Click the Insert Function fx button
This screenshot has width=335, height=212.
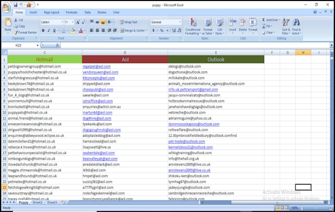coord(58,45)
